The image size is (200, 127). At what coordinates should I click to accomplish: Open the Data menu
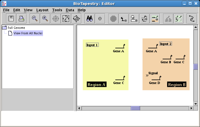coord(70,10)
